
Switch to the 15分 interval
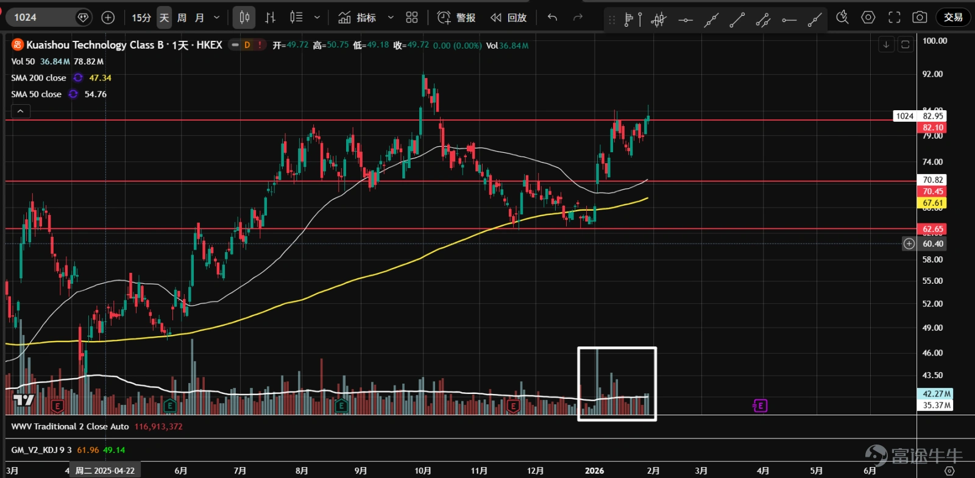[141, 17]
